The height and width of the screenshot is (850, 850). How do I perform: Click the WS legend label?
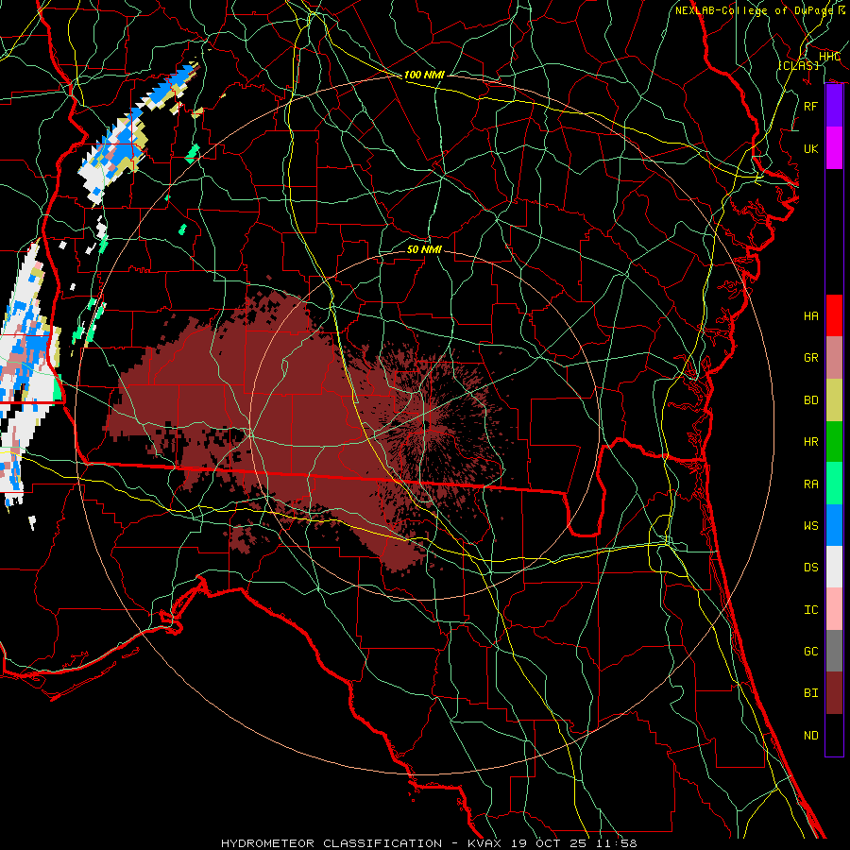(810, 526)
